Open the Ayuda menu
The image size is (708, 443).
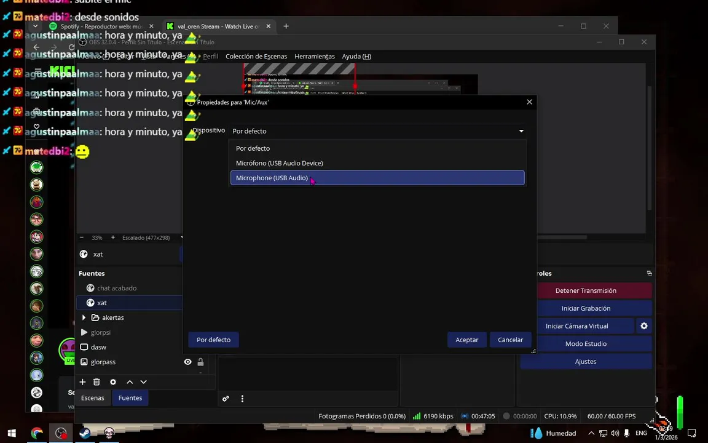356,57
